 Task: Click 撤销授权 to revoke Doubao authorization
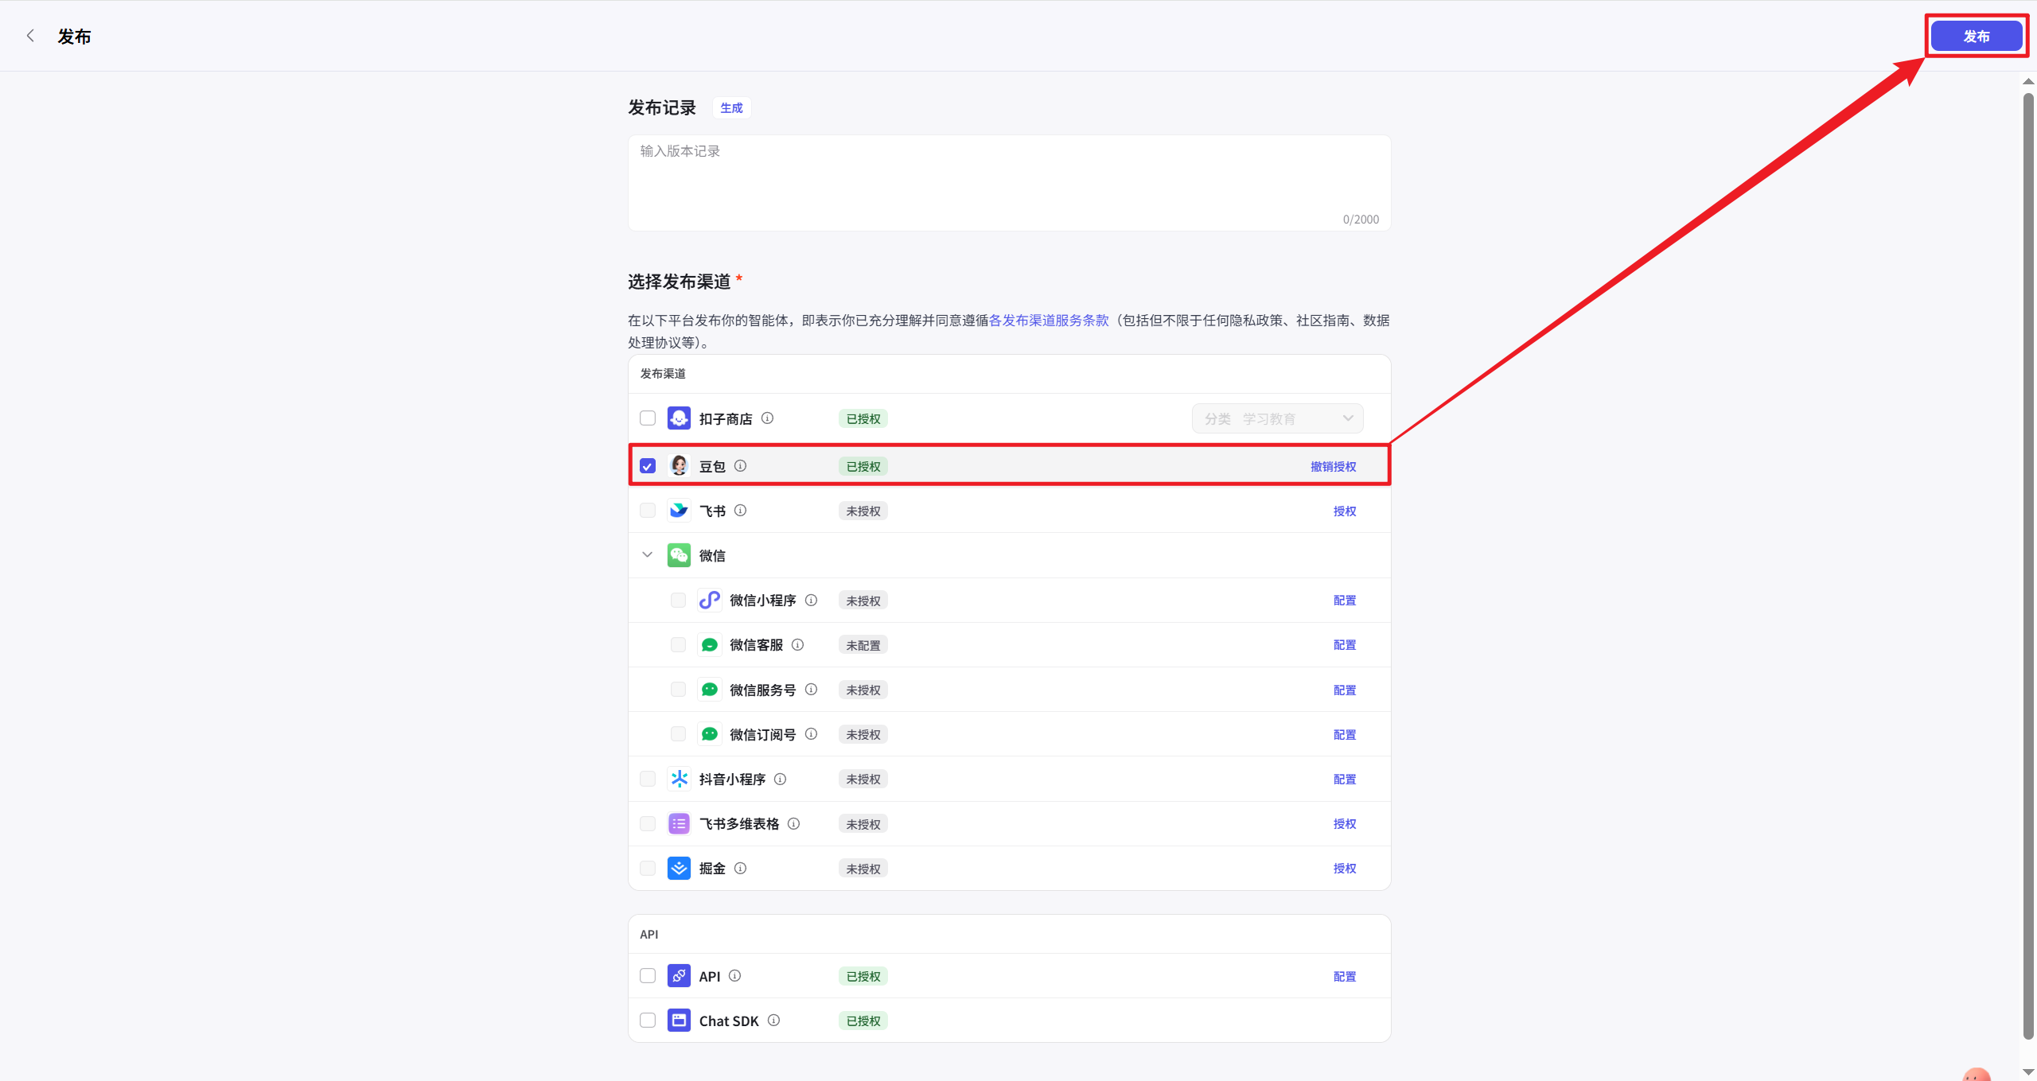coord(1333,466)
